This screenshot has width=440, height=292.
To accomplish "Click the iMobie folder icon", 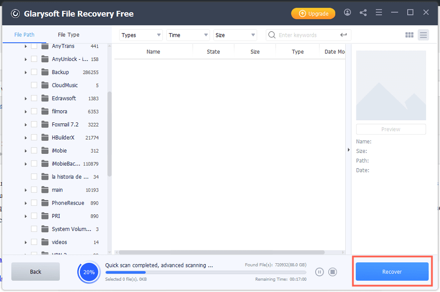I will [x=45, y=151].
